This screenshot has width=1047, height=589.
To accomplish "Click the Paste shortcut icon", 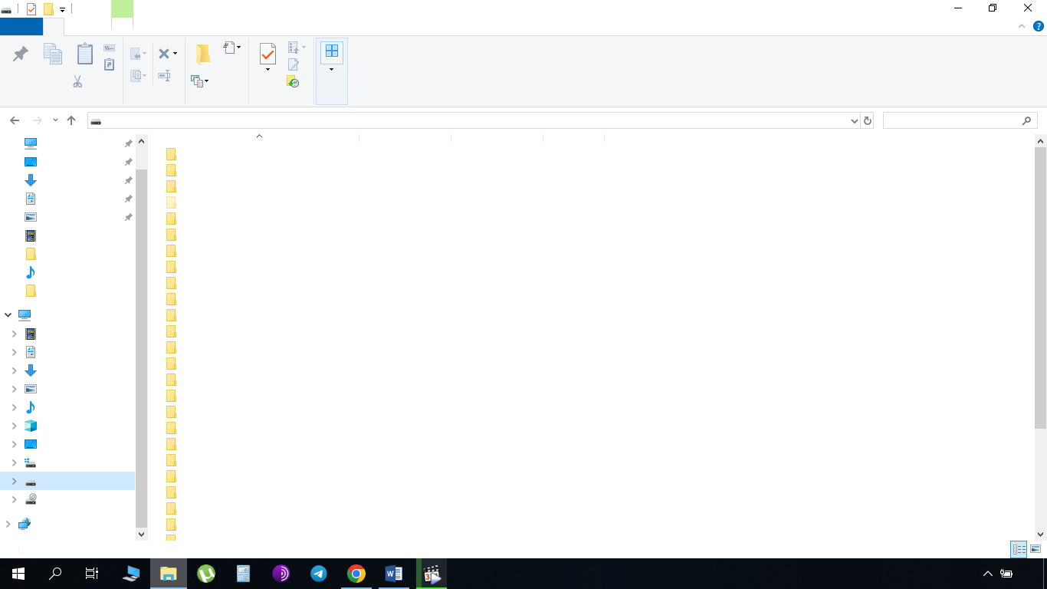I will pos(110,64).
